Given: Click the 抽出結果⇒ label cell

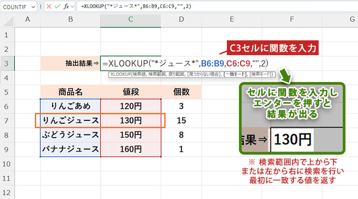Looking at the screenshot, I should pos(71,63).
